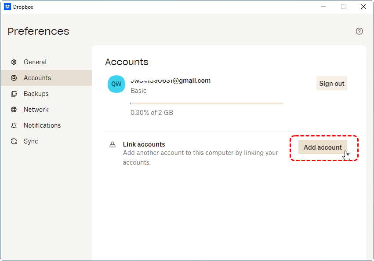Click the Accounts at-sign icon
Image resolution: width=374 pixels, height=261 pixels.
(14, 78)
